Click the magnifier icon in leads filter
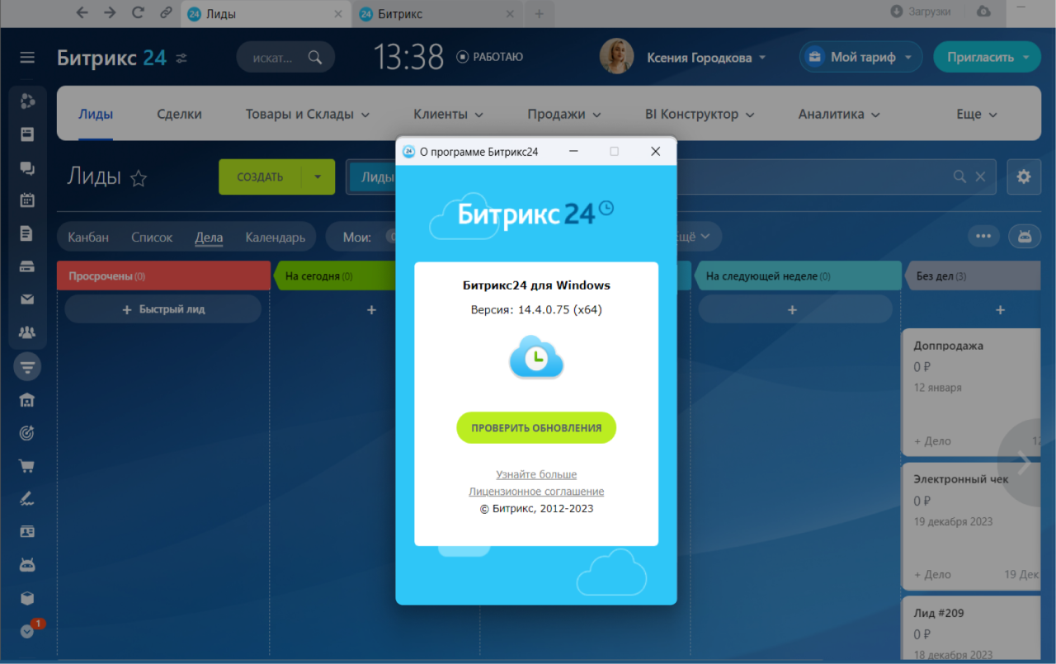Screen dimensions: 1056x664 pos(959,177)
